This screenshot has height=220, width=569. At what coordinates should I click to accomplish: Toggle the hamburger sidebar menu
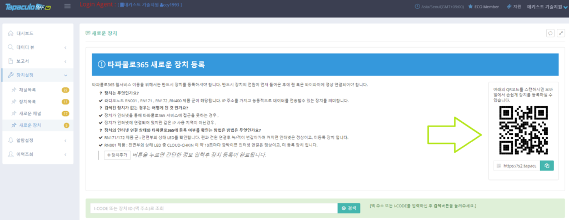[x=67, y=6]
